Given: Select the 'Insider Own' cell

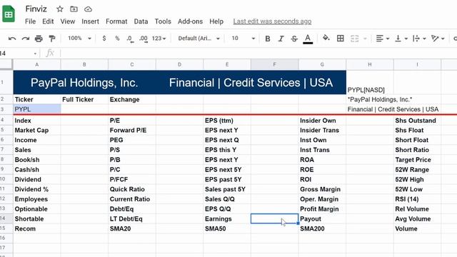Looking at the screenshot, I should pyautogui.click(x=322, y=121).
